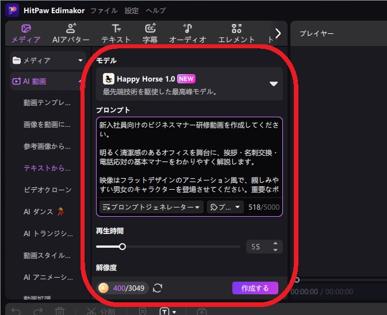Image resolution: width=387 pixels, height=315 pixels.
Task: Open the text tool dropdown arrow
Action: coord(174,312)
